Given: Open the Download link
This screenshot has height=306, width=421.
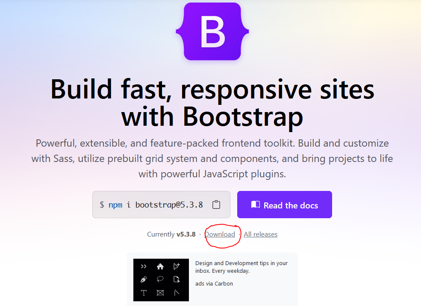Looking at the screenshot, I should pyautogui.click(x=220, y=234).
